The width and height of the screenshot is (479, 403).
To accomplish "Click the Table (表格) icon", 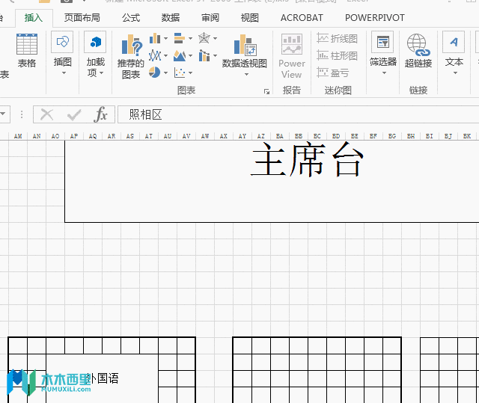I will (27, 51).
